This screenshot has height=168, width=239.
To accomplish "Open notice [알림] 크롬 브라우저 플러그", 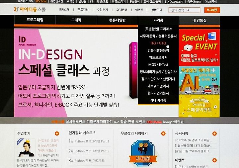I will [193, 151].
